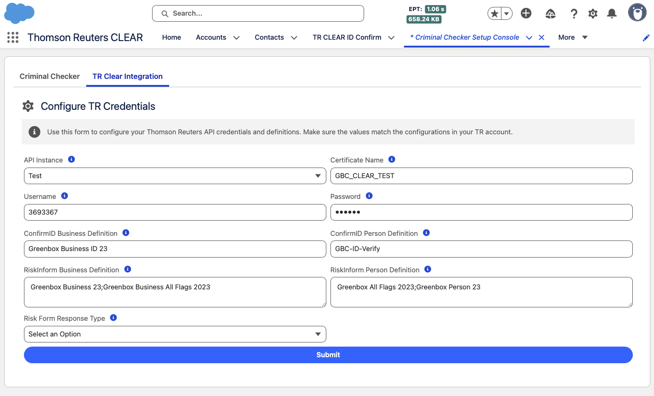Submit the TR credentials form

[328, 355]
